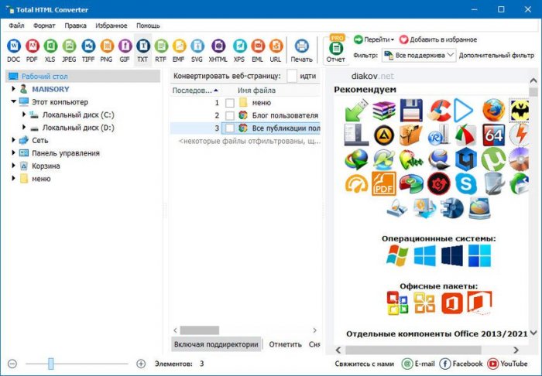
Task: Click the Дополнительный фильтр link
Action: pos(496,55)
